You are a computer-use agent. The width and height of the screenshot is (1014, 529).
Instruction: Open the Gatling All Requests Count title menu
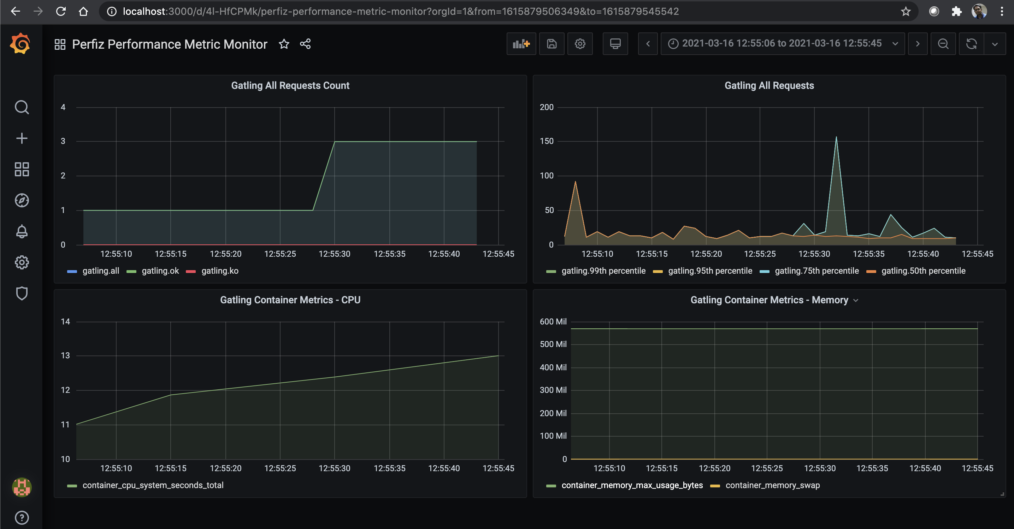[x=290, y=85]
